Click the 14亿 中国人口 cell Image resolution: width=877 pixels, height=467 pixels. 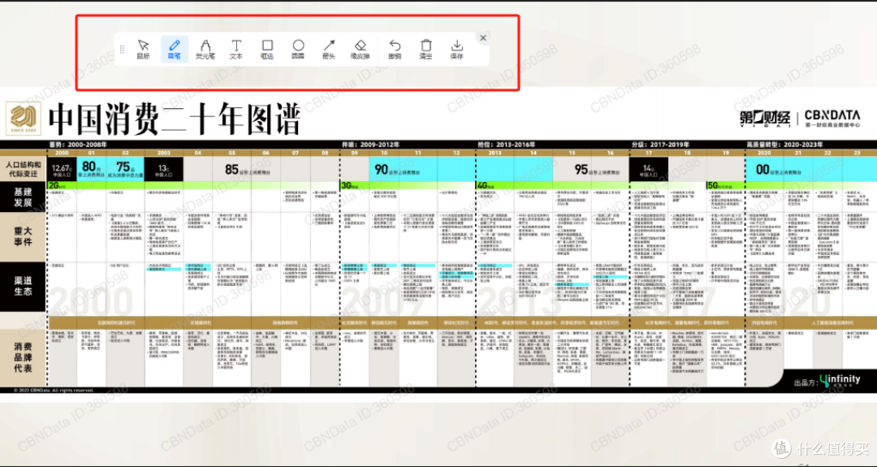pos(649,169)
